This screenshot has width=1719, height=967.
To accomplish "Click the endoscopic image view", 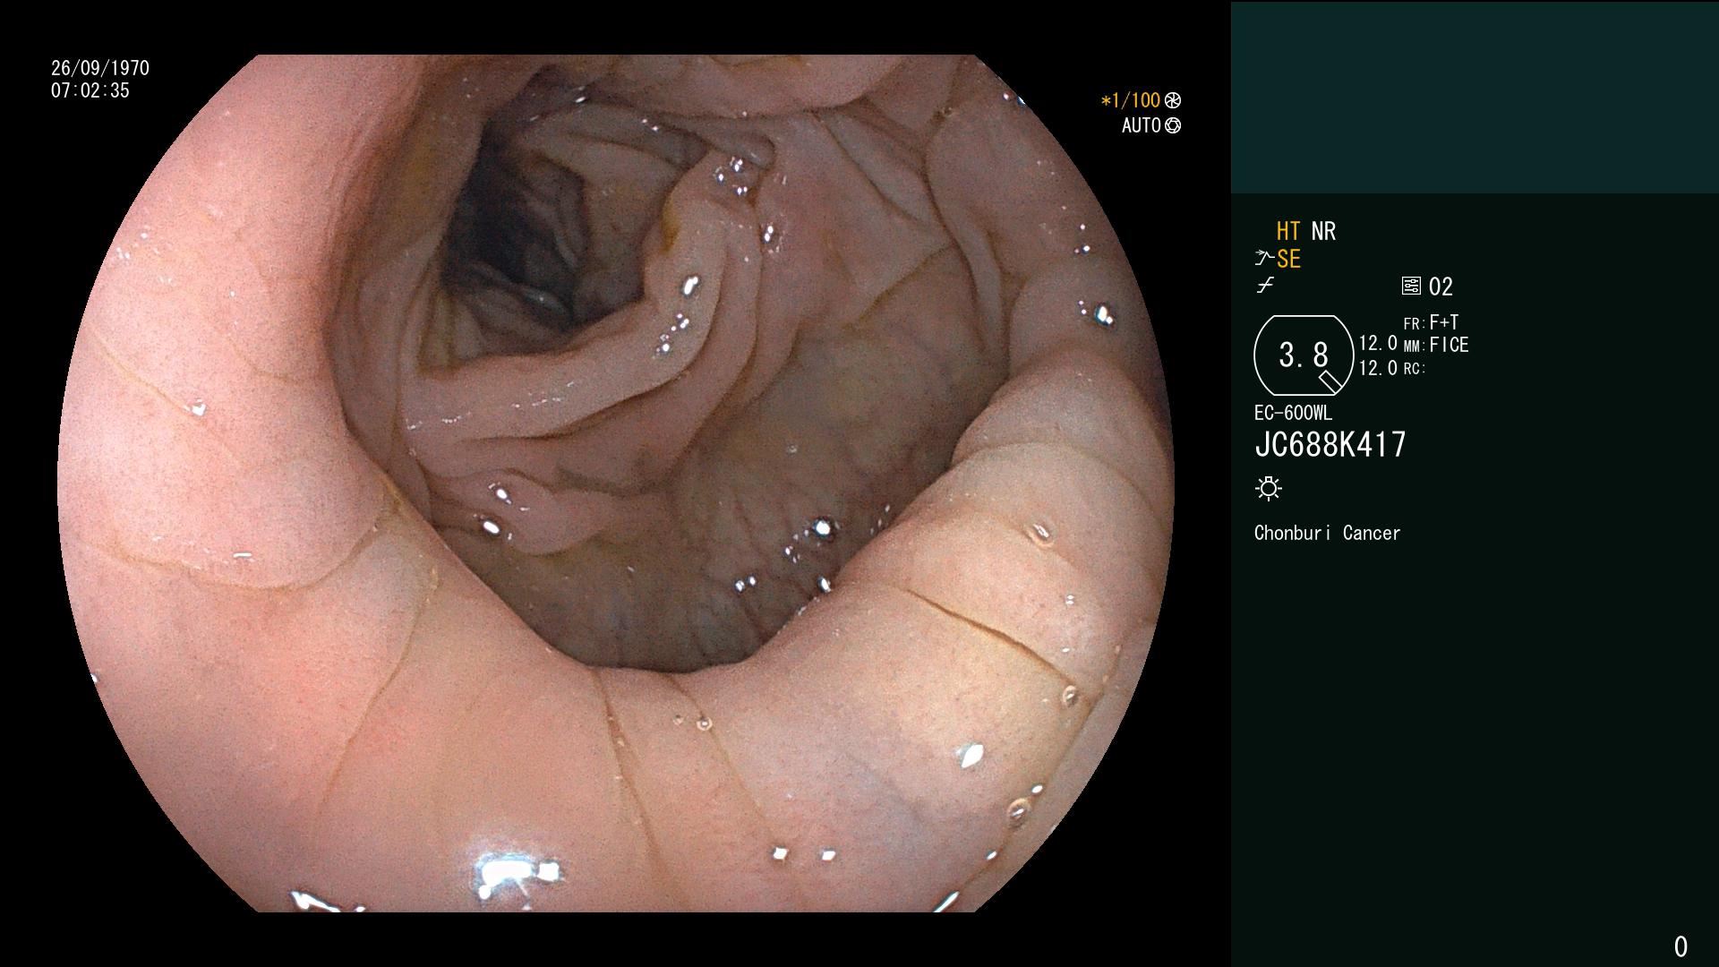I will 616,483.
